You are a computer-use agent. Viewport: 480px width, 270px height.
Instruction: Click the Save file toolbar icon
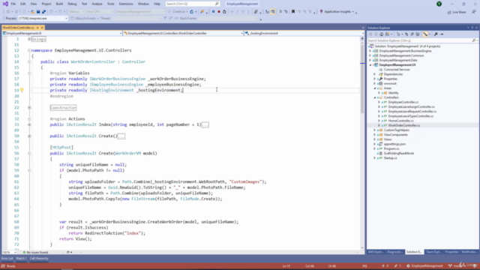pyautogui.click(x=38, y=12)
